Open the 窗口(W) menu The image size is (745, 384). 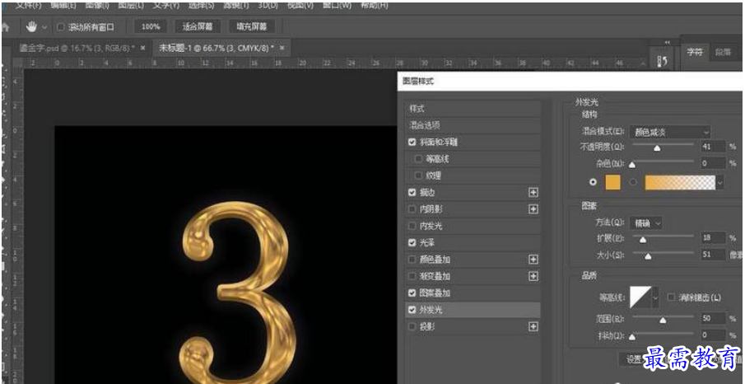tap(337, 5)
